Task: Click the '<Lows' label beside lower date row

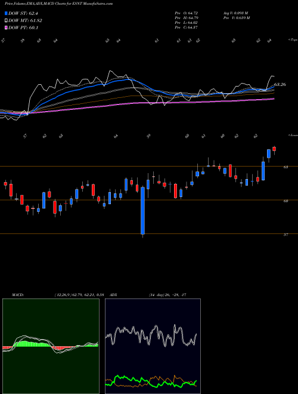Action: [293, 135]
